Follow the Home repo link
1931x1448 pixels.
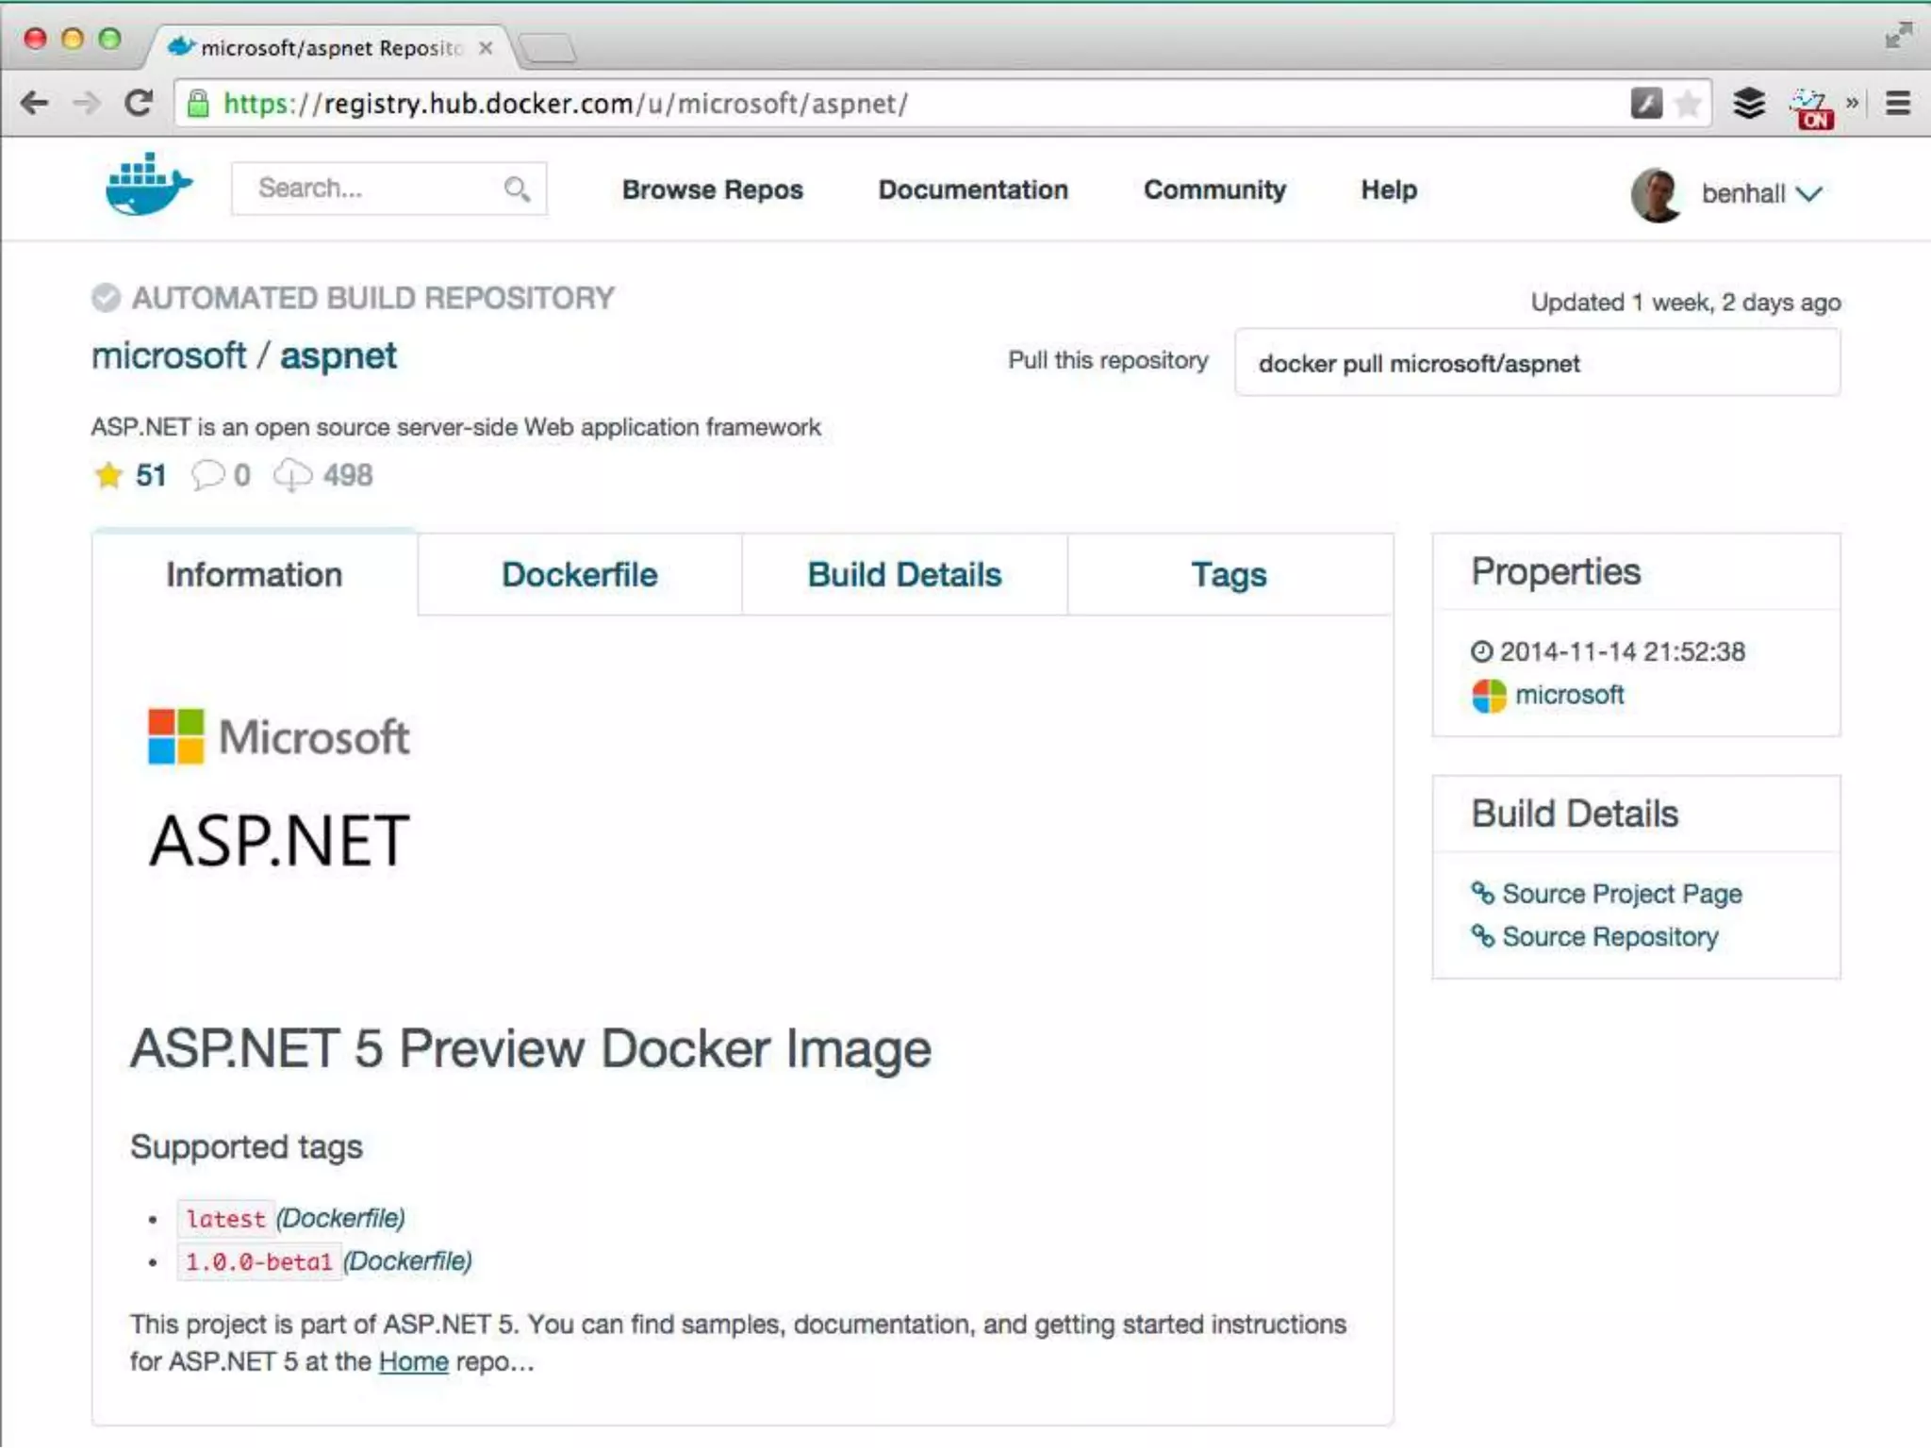[x=413, y=1361]
